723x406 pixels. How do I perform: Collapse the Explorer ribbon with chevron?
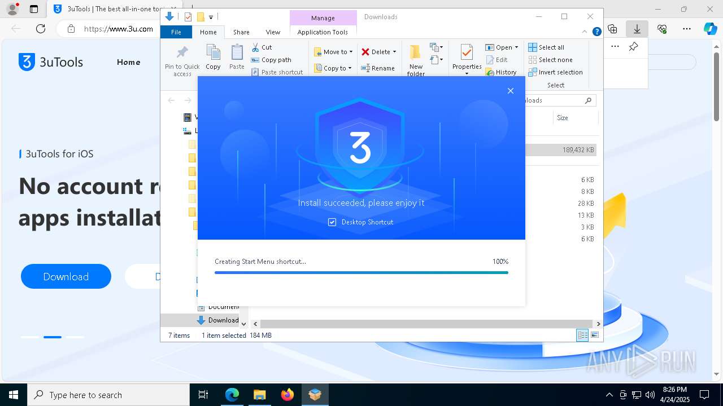pos(585,32)
